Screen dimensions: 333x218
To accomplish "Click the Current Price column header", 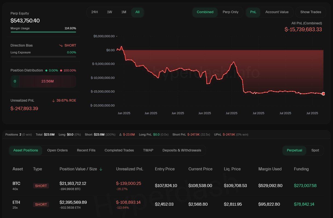I will coord(200,169).
